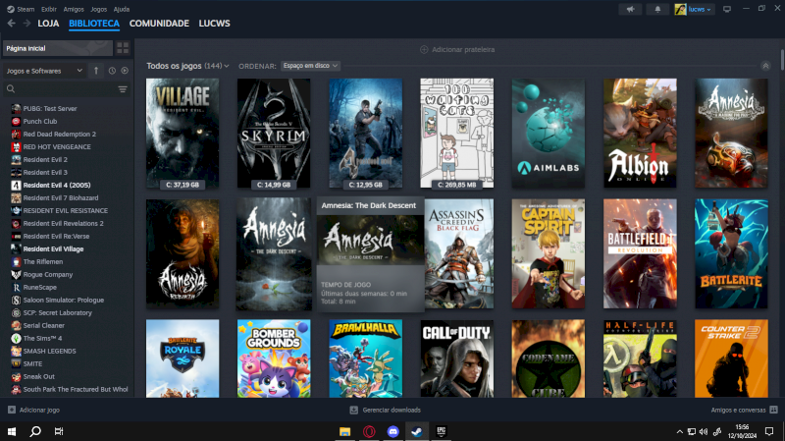785x441 pixels.
Task: Click the ready-to-play filter icon
Action: pos(124,71)
